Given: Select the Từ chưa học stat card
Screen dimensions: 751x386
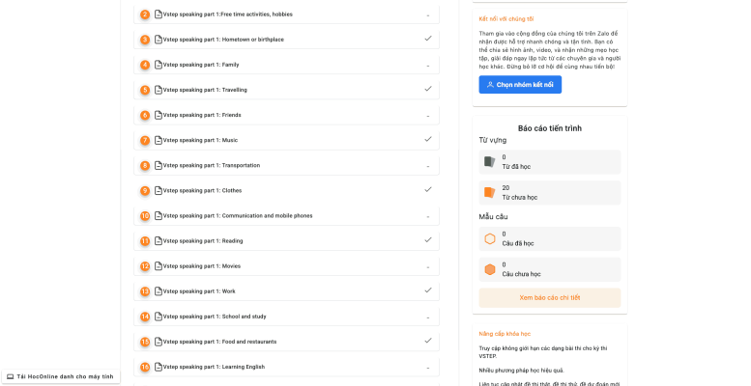Looking at the screenshot, I should pyautogui.click(x=550, y=193).
